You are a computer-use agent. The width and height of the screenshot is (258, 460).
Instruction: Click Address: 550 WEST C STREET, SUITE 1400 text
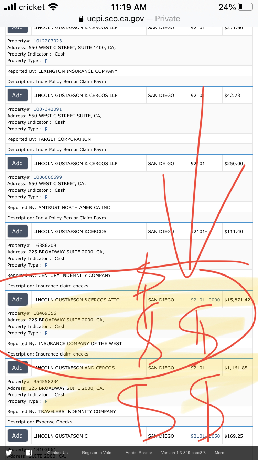click(62, 48)
